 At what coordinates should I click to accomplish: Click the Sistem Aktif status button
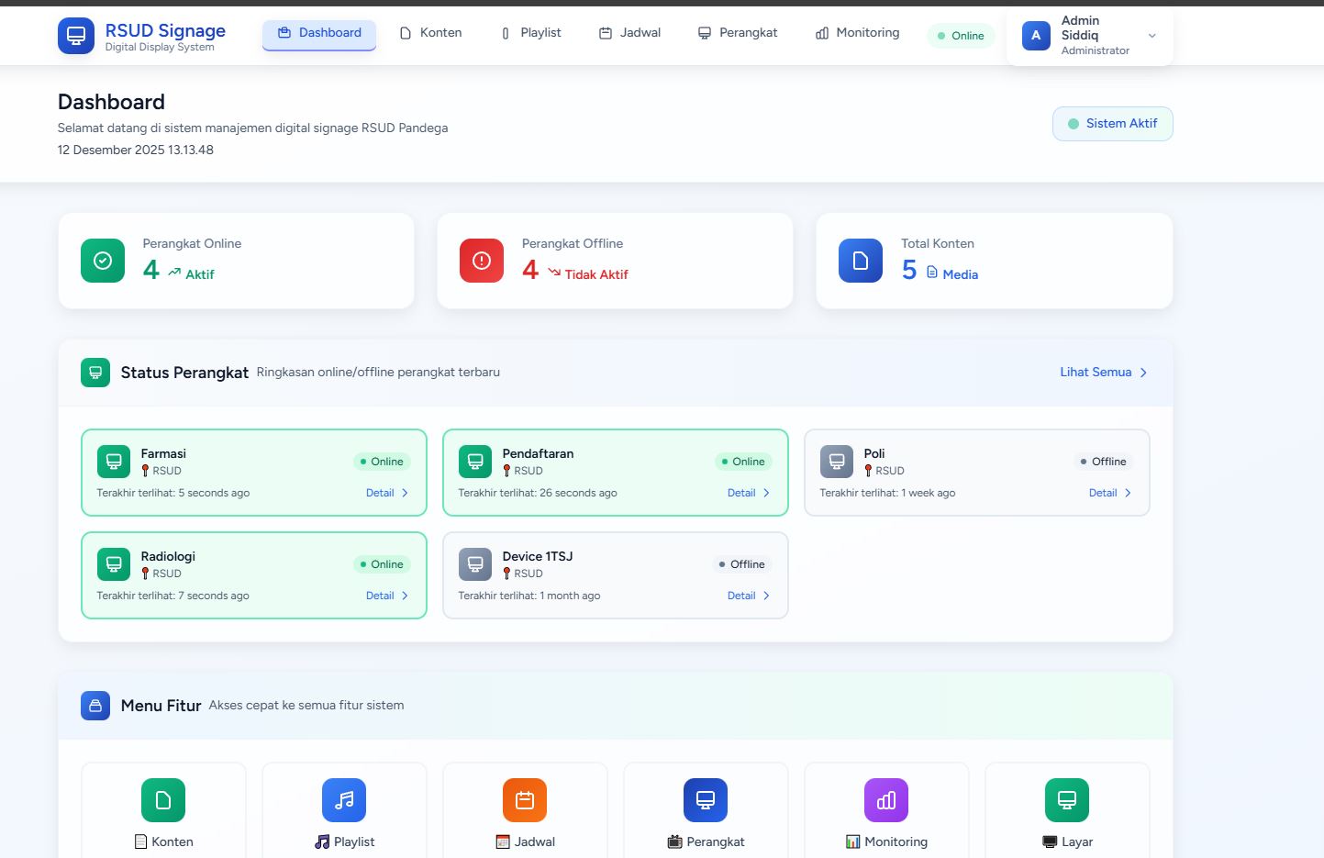coord(1112,124)
